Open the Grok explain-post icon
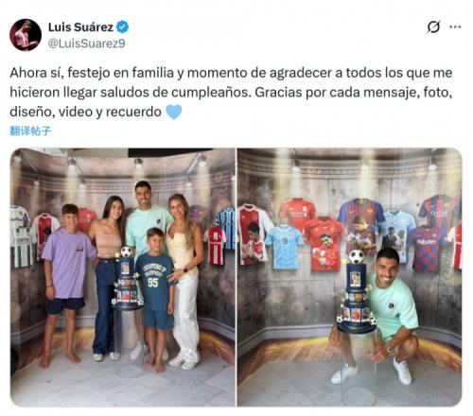 [433, 27]
